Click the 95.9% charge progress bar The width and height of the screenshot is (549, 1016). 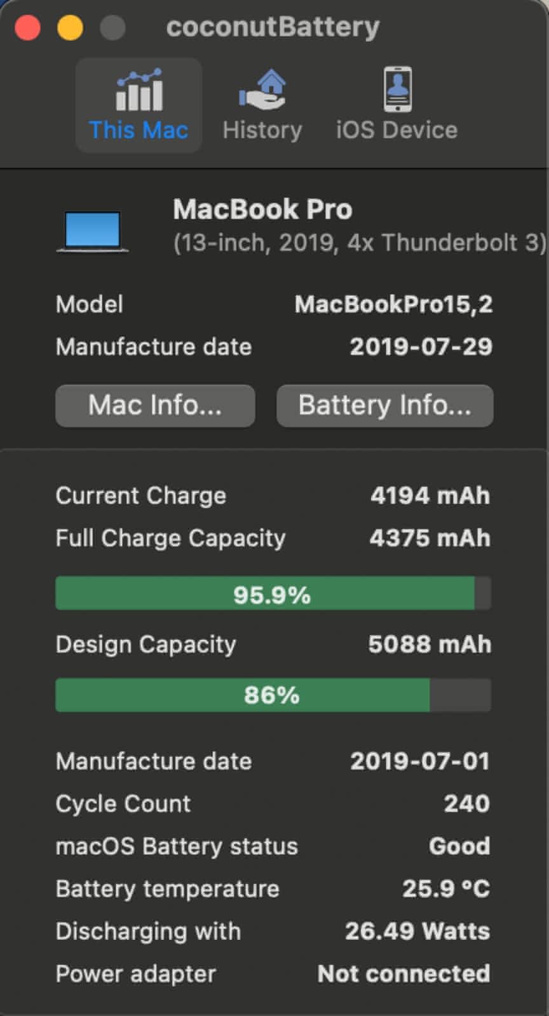272,594
